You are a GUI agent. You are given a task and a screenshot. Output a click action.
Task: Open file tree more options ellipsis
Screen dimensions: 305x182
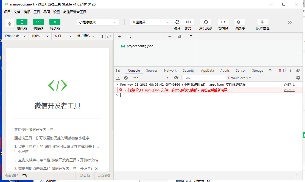coord(169,36)
